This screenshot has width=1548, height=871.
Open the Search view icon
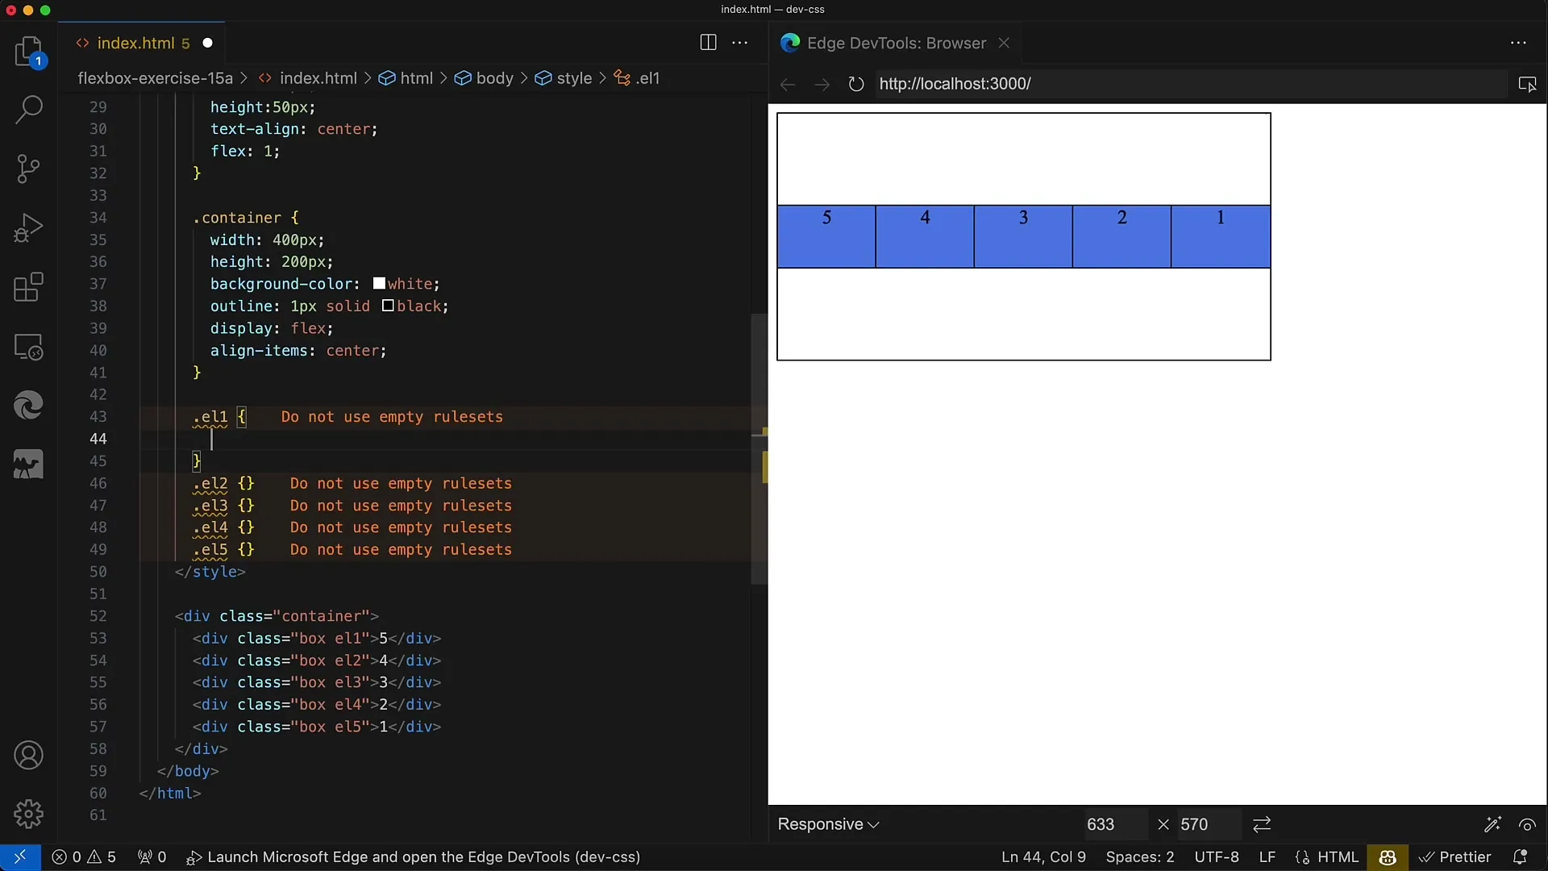pos(29,110)
